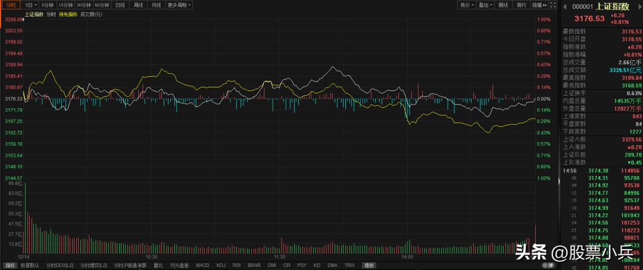643x270 pixels.
Task: Select RSI indicator
Action: (x=237, y=265)
